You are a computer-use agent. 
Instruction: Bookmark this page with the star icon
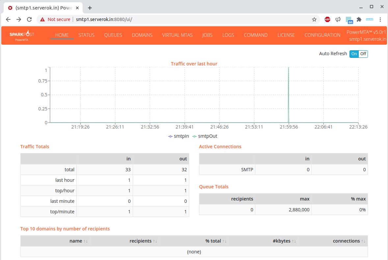click(x=314, y=19)
